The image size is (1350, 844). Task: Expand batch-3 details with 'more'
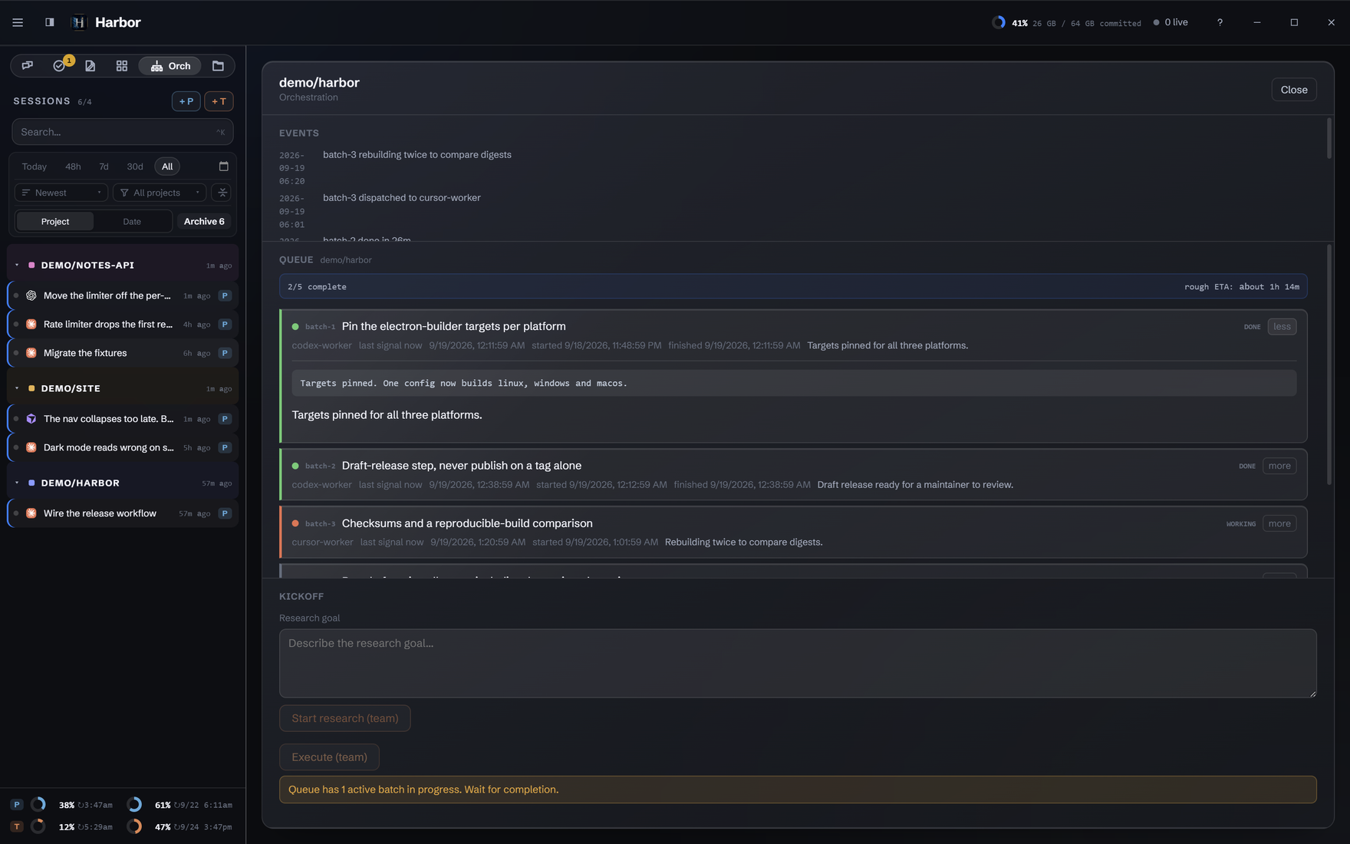pyautogui.click(x=1279, y=524)
